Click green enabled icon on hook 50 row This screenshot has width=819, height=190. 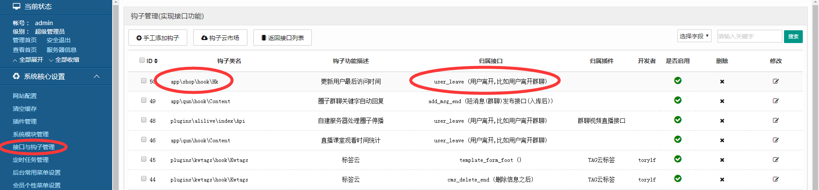tap(677, 81)
